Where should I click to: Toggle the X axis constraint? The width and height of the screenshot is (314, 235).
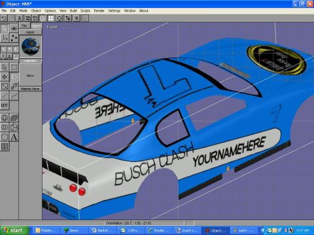coord(3,49)
